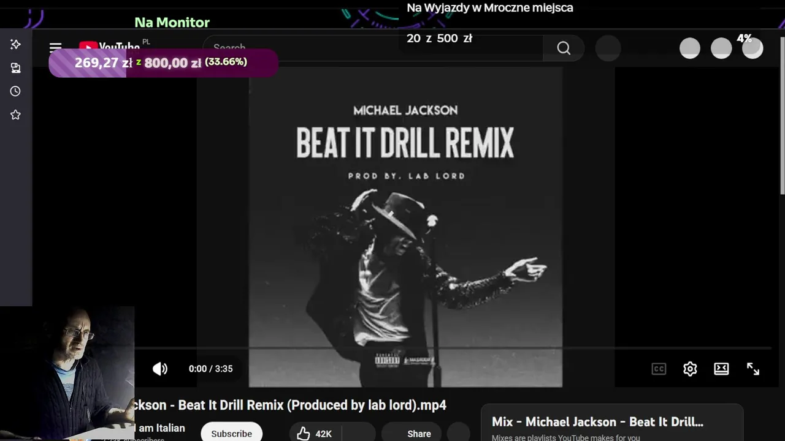The width and height of the screenshot is (785, 441).
Task: Share the video
Action: 411,432
